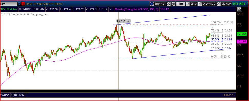This screenshot has height=101, width=249.
Task: Click the red link color box numbered 1
Action: [23, 4]
